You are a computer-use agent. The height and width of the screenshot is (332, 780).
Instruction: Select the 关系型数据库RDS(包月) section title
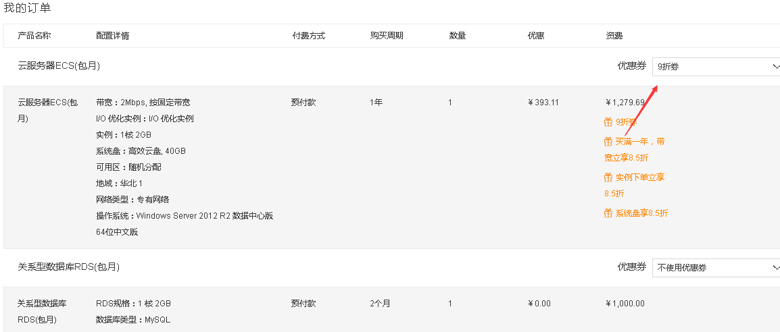click(x=69, y=267)
